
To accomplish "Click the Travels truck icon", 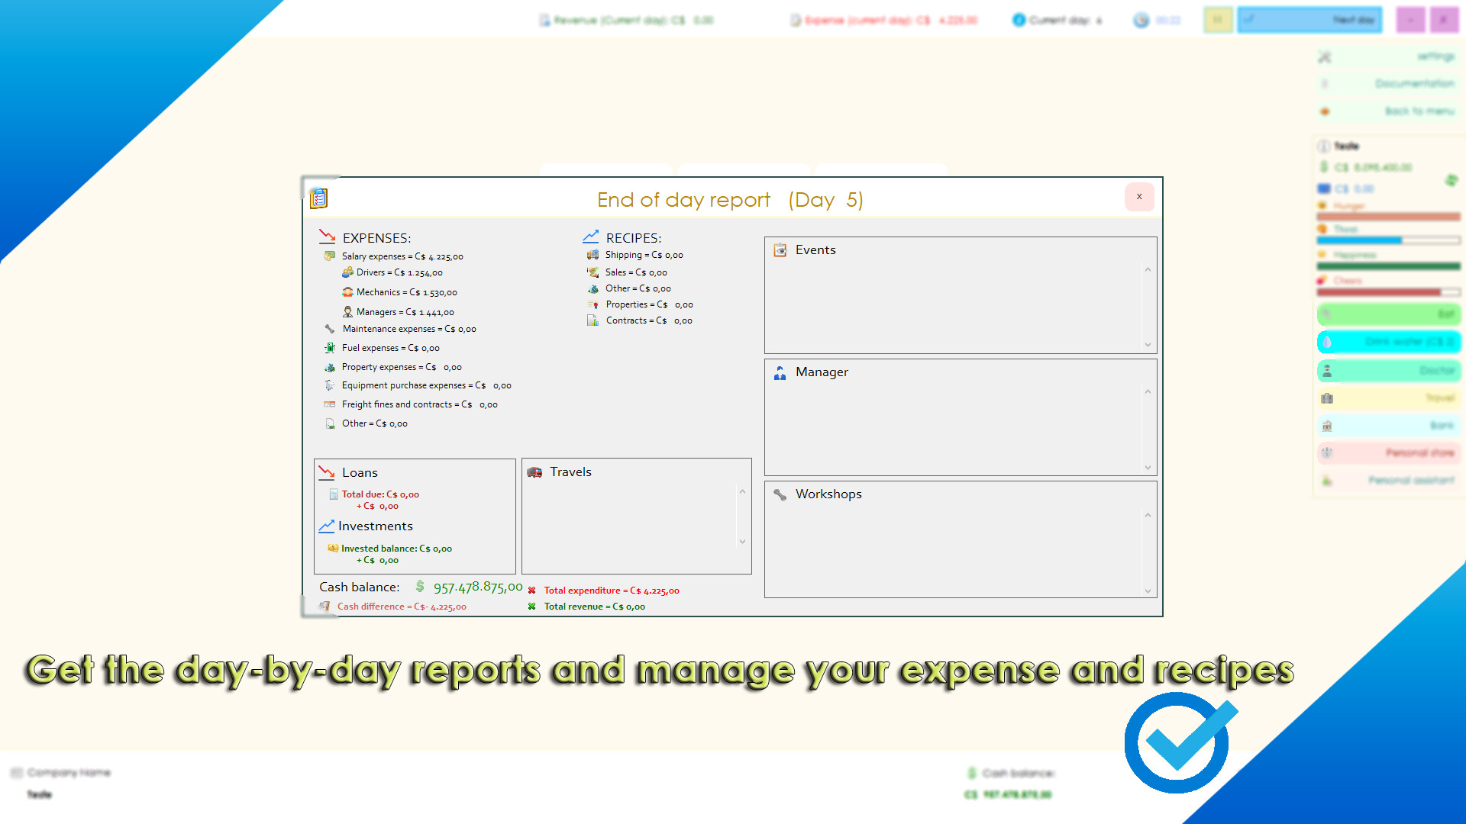I will click(534, 472).
